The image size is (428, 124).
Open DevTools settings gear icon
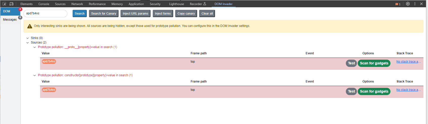tap(408, 4)
